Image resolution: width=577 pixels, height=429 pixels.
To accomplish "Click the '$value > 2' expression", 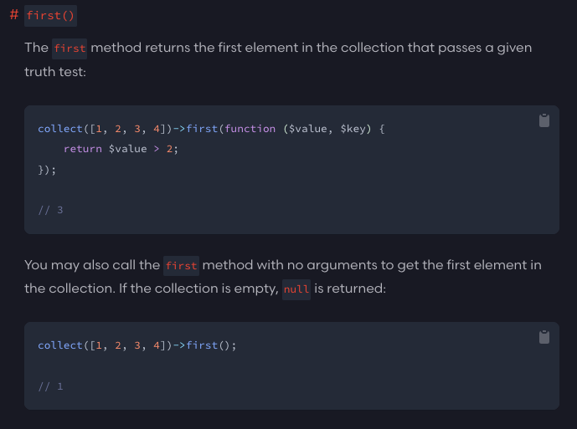I will pyautogui.click(x=141, y=149).
